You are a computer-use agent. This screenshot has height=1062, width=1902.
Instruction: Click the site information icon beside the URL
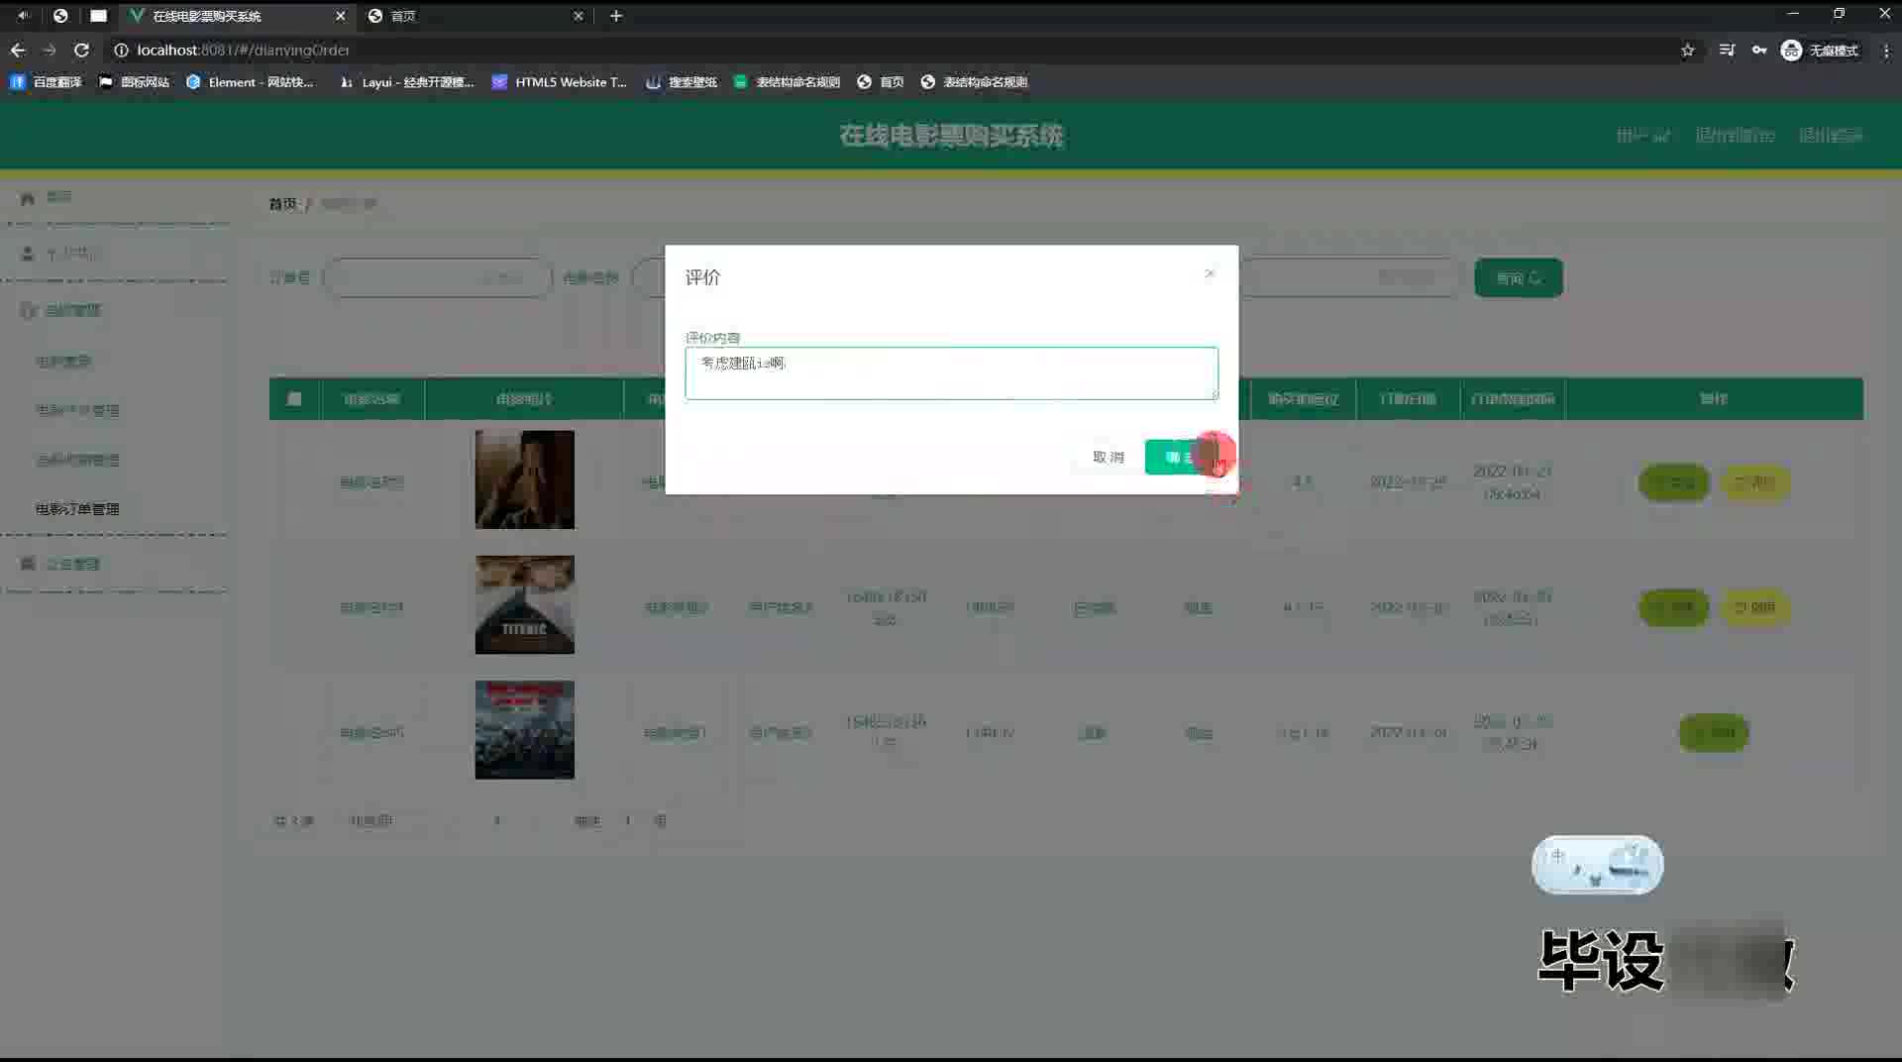tap(121, 50)
